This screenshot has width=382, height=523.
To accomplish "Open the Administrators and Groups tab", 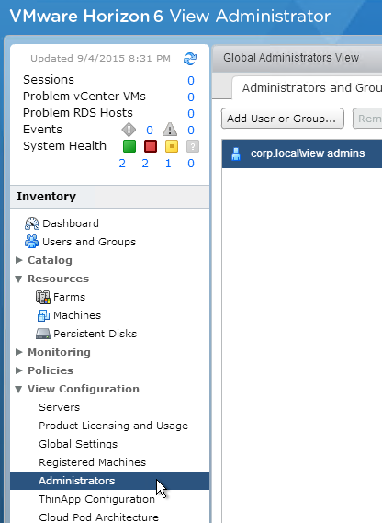I will coord(307,88).
